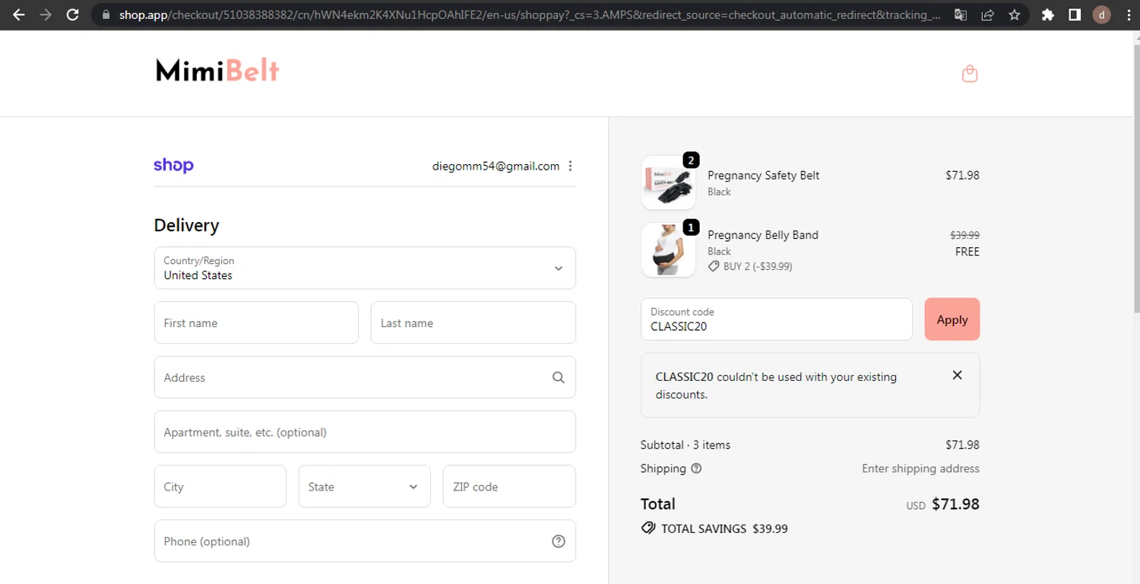The image size is (1140, 584).
Task: Go back to the previous browser page
Action: (x=18, y=14)
